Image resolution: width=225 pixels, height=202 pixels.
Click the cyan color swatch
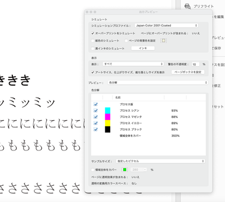107,111
